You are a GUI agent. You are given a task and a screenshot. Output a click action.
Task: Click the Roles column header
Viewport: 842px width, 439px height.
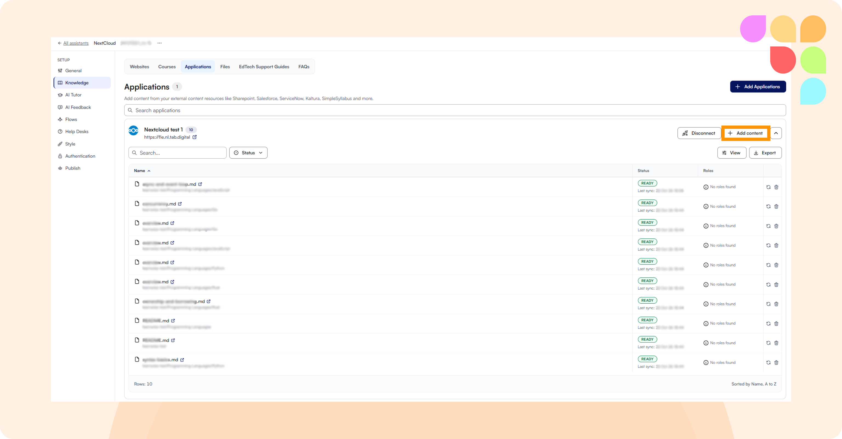[x=708, y=171]
